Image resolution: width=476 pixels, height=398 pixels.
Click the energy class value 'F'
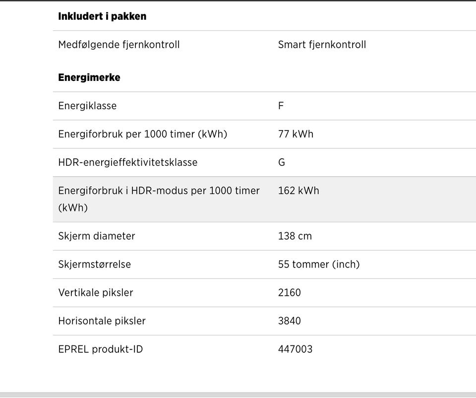[x=281, y=106]
